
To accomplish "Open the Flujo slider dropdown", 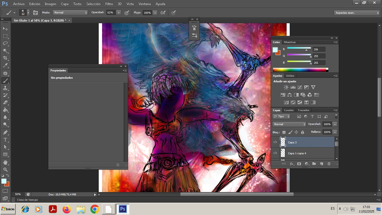I will 155,13.
